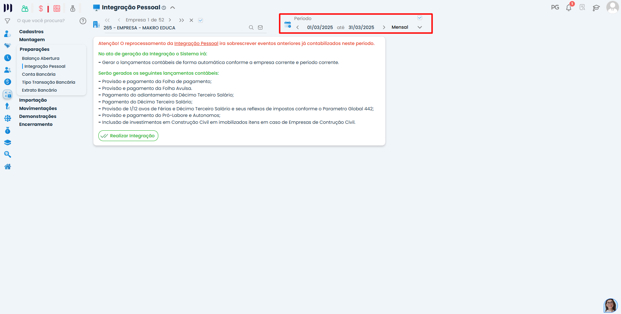Open the blue money bag sidebar icon
Screen dimensions: 621x314
[x=7, y=130]
